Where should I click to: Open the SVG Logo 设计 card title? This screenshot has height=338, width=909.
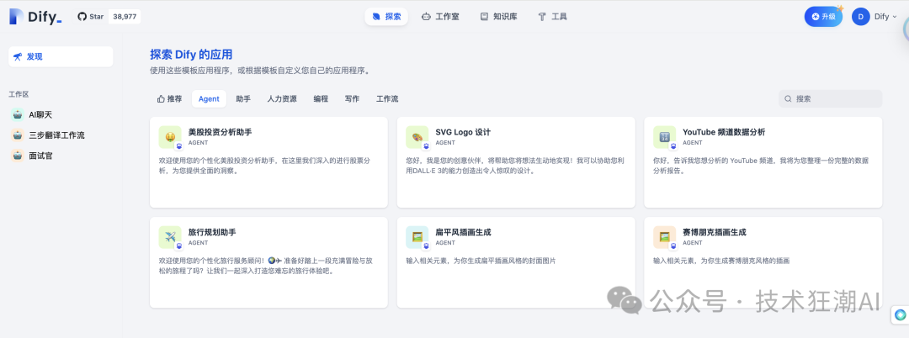tap(463, 132)
